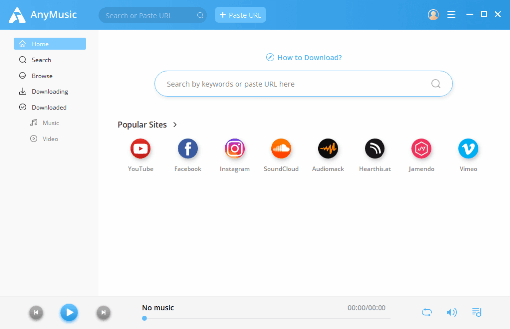Click the No music track title
The height and width of the screenshot is (329, 510).
click(158, 308)
